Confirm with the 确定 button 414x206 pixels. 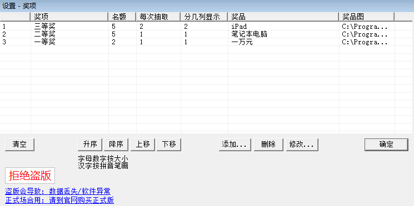click(386, 145)
